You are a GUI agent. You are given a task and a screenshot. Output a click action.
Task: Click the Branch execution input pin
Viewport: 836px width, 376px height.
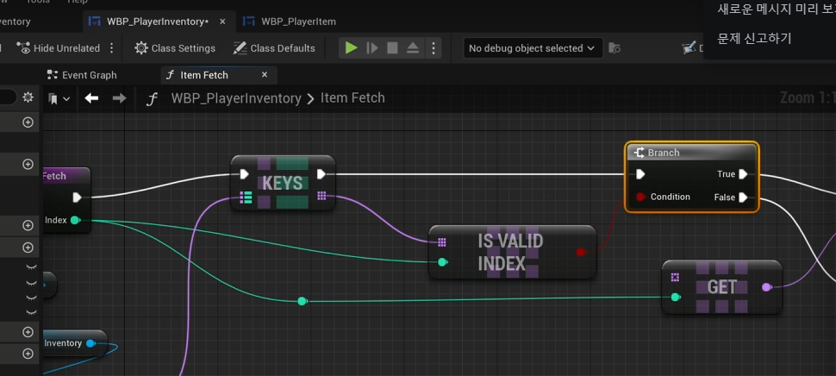tap(641, 174)
